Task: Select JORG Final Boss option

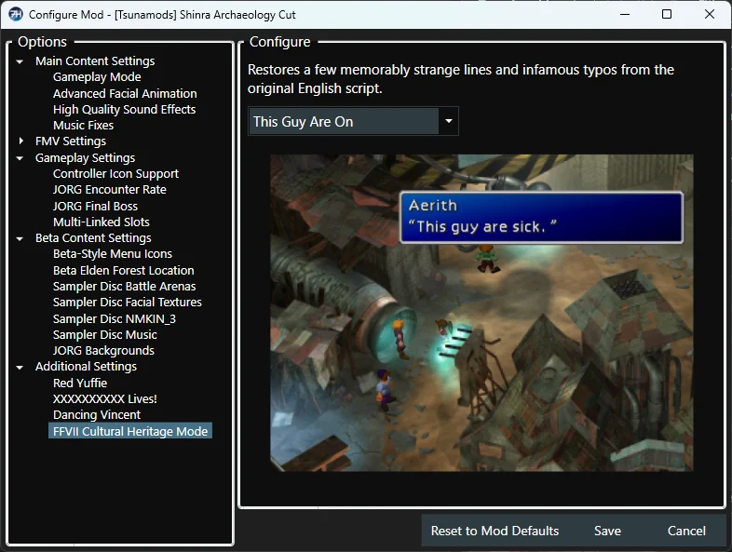Action: pos(95,206)
